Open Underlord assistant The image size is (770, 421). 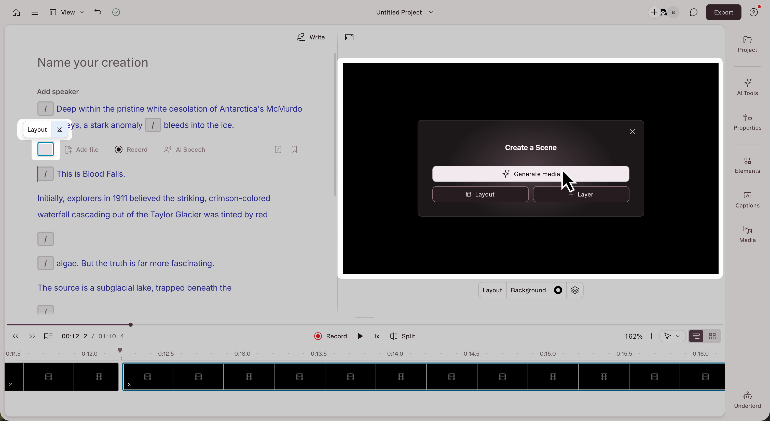747,399
